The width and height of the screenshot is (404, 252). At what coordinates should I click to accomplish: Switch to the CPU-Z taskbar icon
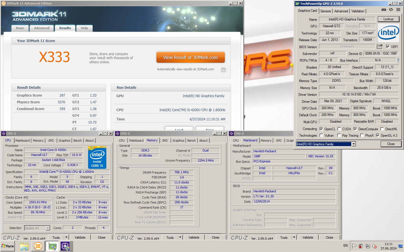click(x=65, y=246)
